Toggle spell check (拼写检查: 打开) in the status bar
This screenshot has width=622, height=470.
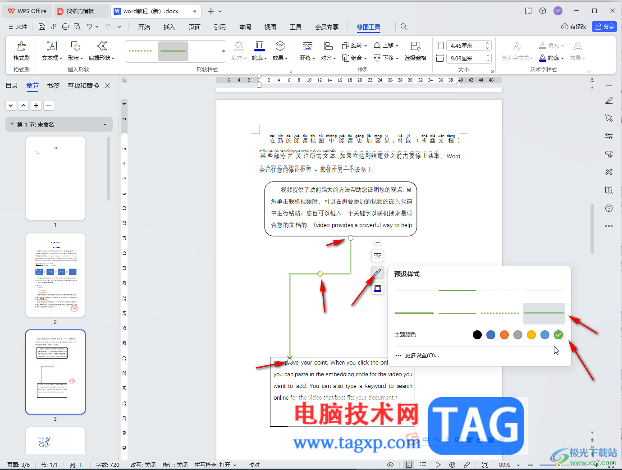tap(215, 465)
